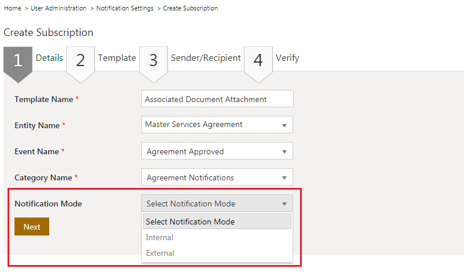
Task: Click the step 4 number badge
Action: [x=258, y=60]
